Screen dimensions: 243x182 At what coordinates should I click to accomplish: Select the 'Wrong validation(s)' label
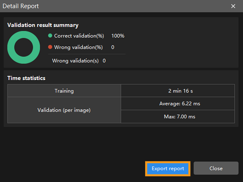tap(75, 61)
